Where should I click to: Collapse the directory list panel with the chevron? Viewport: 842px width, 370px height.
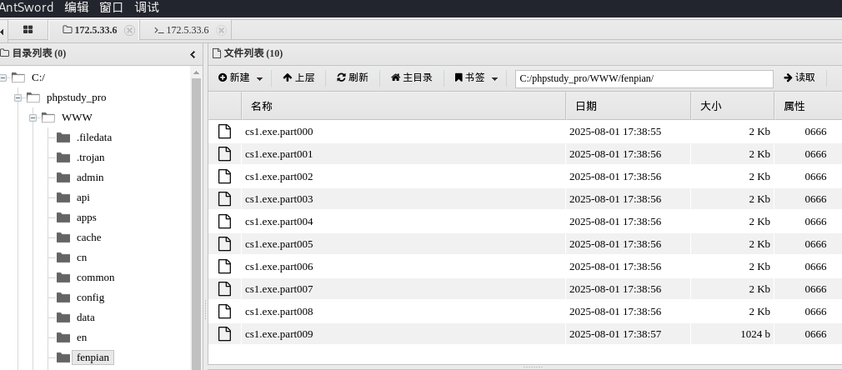[193, 54]
